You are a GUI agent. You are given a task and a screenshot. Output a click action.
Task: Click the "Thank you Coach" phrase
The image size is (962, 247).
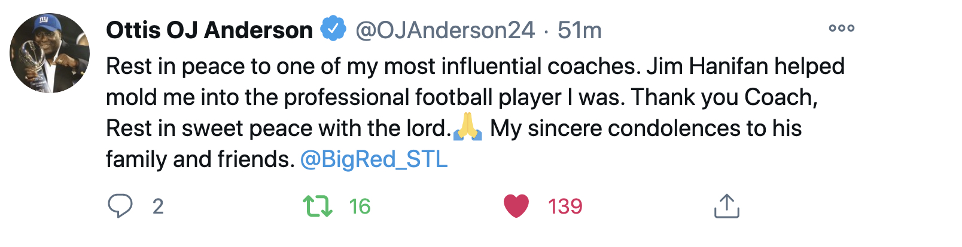(x=723, y=97)
